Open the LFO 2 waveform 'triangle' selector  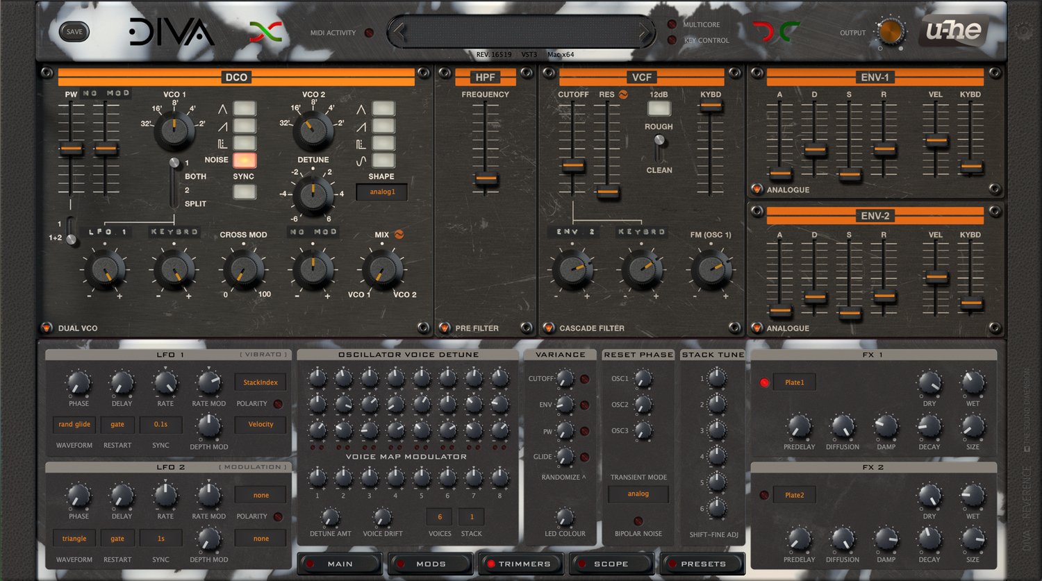(x=74, y=539)
